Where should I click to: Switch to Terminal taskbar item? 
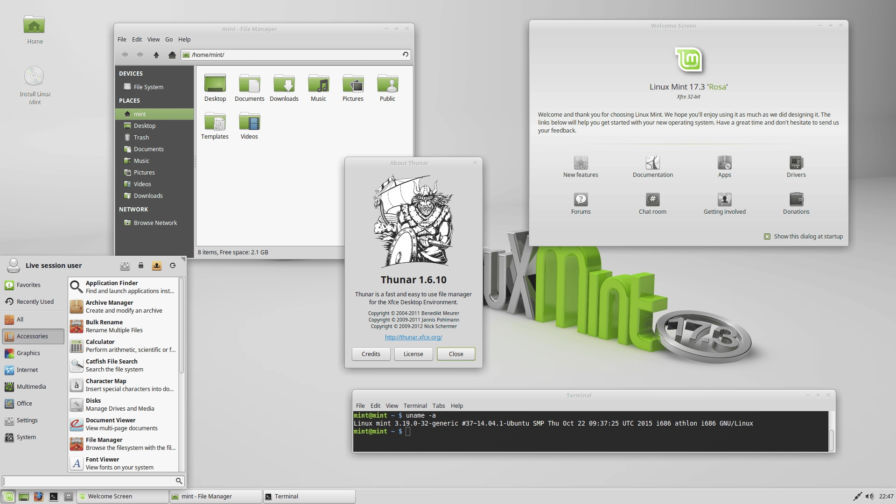(x=309, y=497)
